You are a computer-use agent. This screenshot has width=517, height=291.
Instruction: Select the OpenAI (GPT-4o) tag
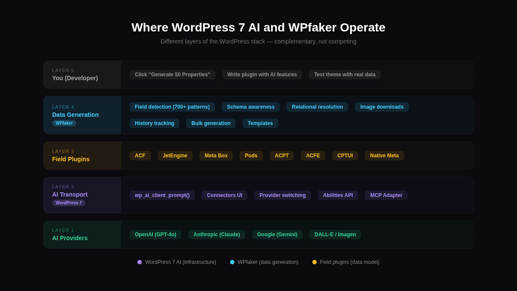click(x=156, y=235)
